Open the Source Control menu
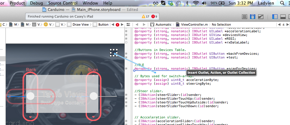This screenshot has width=290, height=125. point(63,3)
